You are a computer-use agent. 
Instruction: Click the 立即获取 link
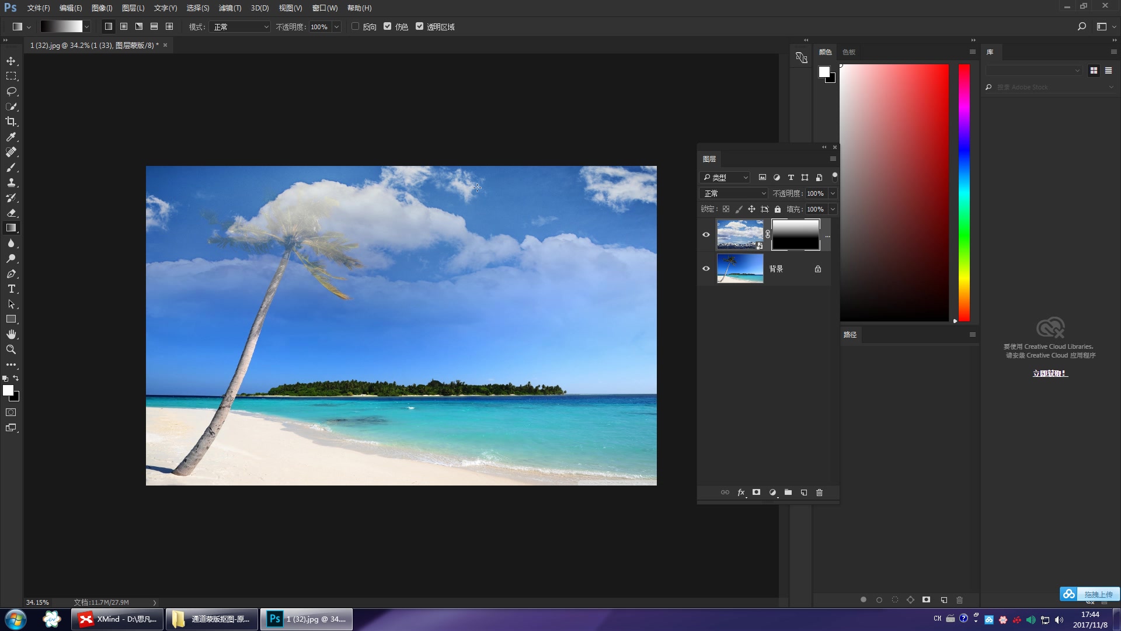pyautogui.click(x=1050, y=373)
